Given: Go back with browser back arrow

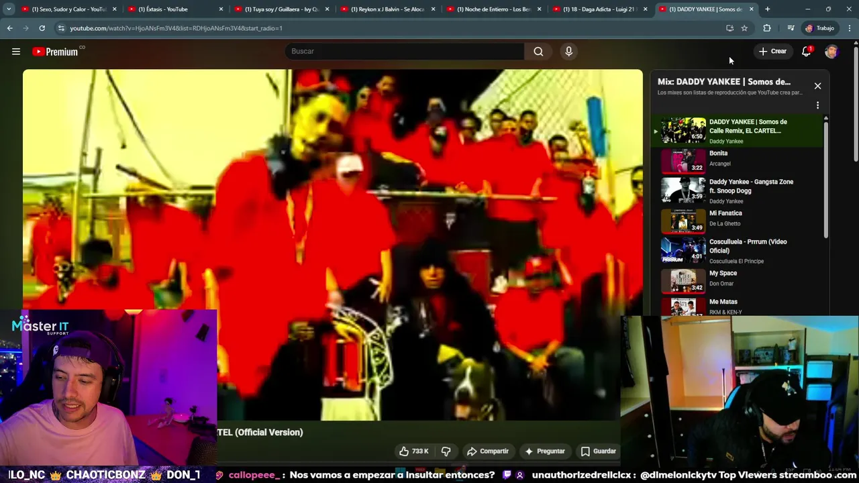Looking at the screenshot, I should (x=10, y=28).
